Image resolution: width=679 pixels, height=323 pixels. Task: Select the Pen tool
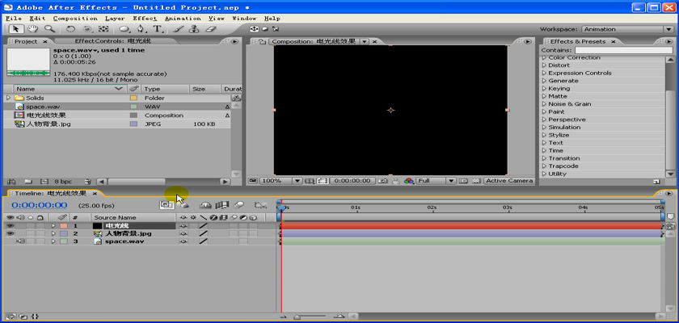point(141,29)
